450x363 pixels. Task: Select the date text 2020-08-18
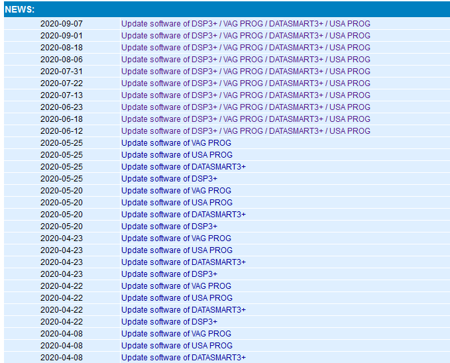[x=62, y=47]
